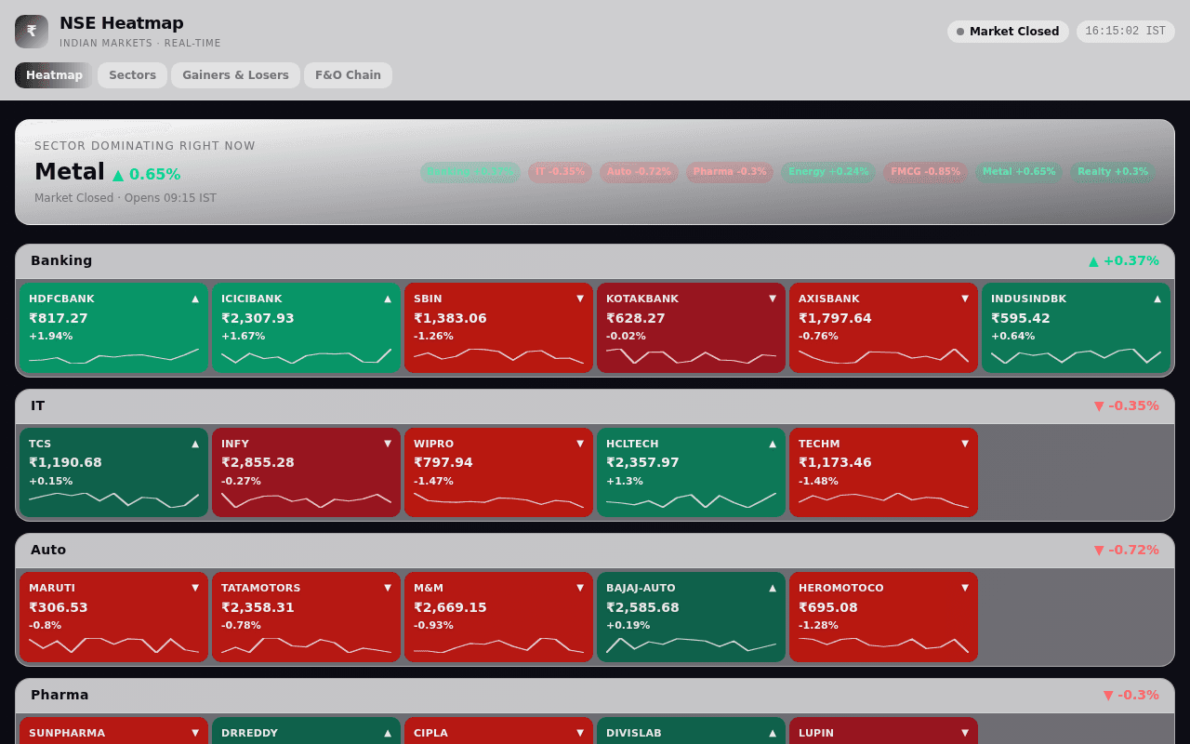
Task: Click the rupee logo icon of NSE Heatmap
Action: point(32,32)
